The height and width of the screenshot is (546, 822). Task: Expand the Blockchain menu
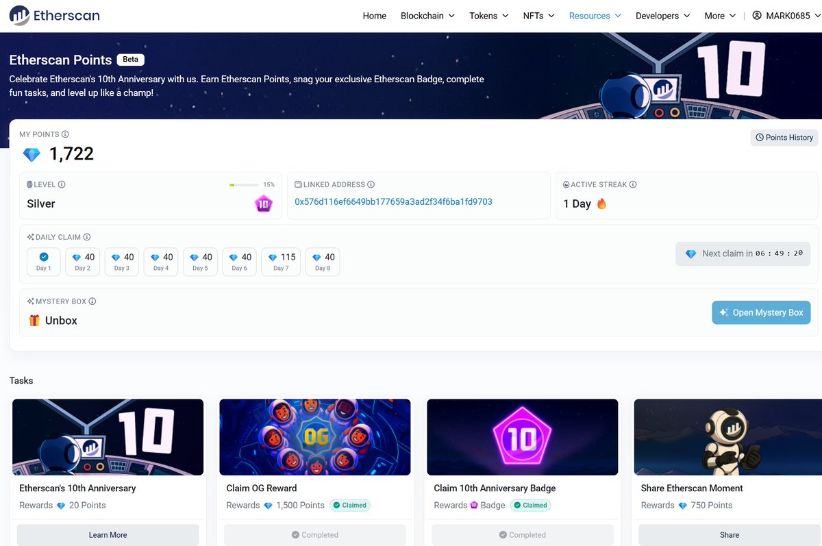(x=428, y=16)
